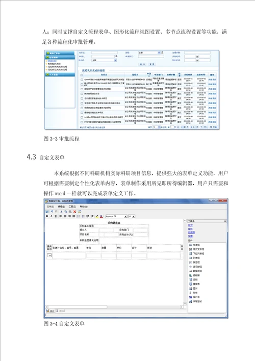Open the 优先级 dropdown showing 全部
This screenshot has height=361, width=255.
104,60
